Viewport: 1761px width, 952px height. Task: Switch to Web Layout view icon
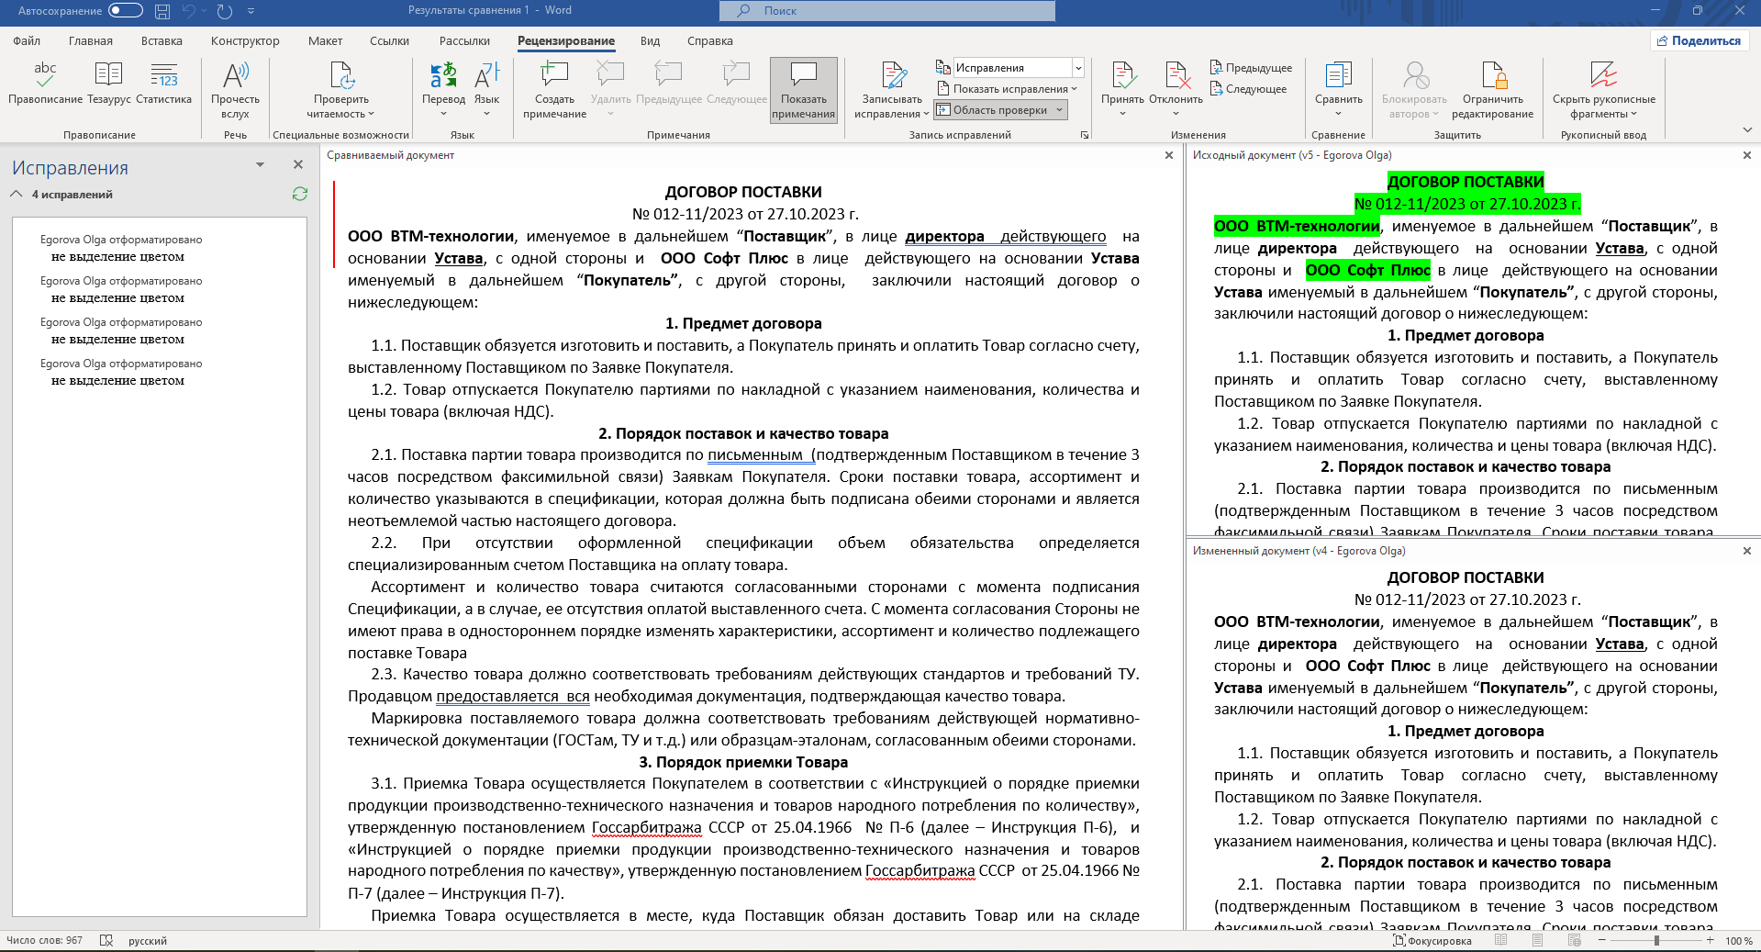tap(1576, 940)
